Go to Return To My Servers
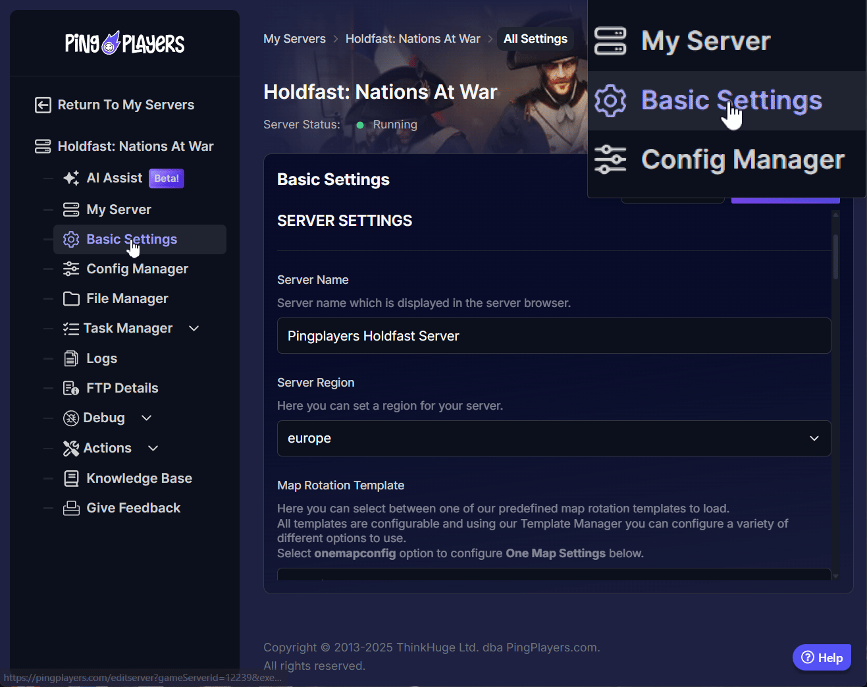 click(x=126, y=105)
